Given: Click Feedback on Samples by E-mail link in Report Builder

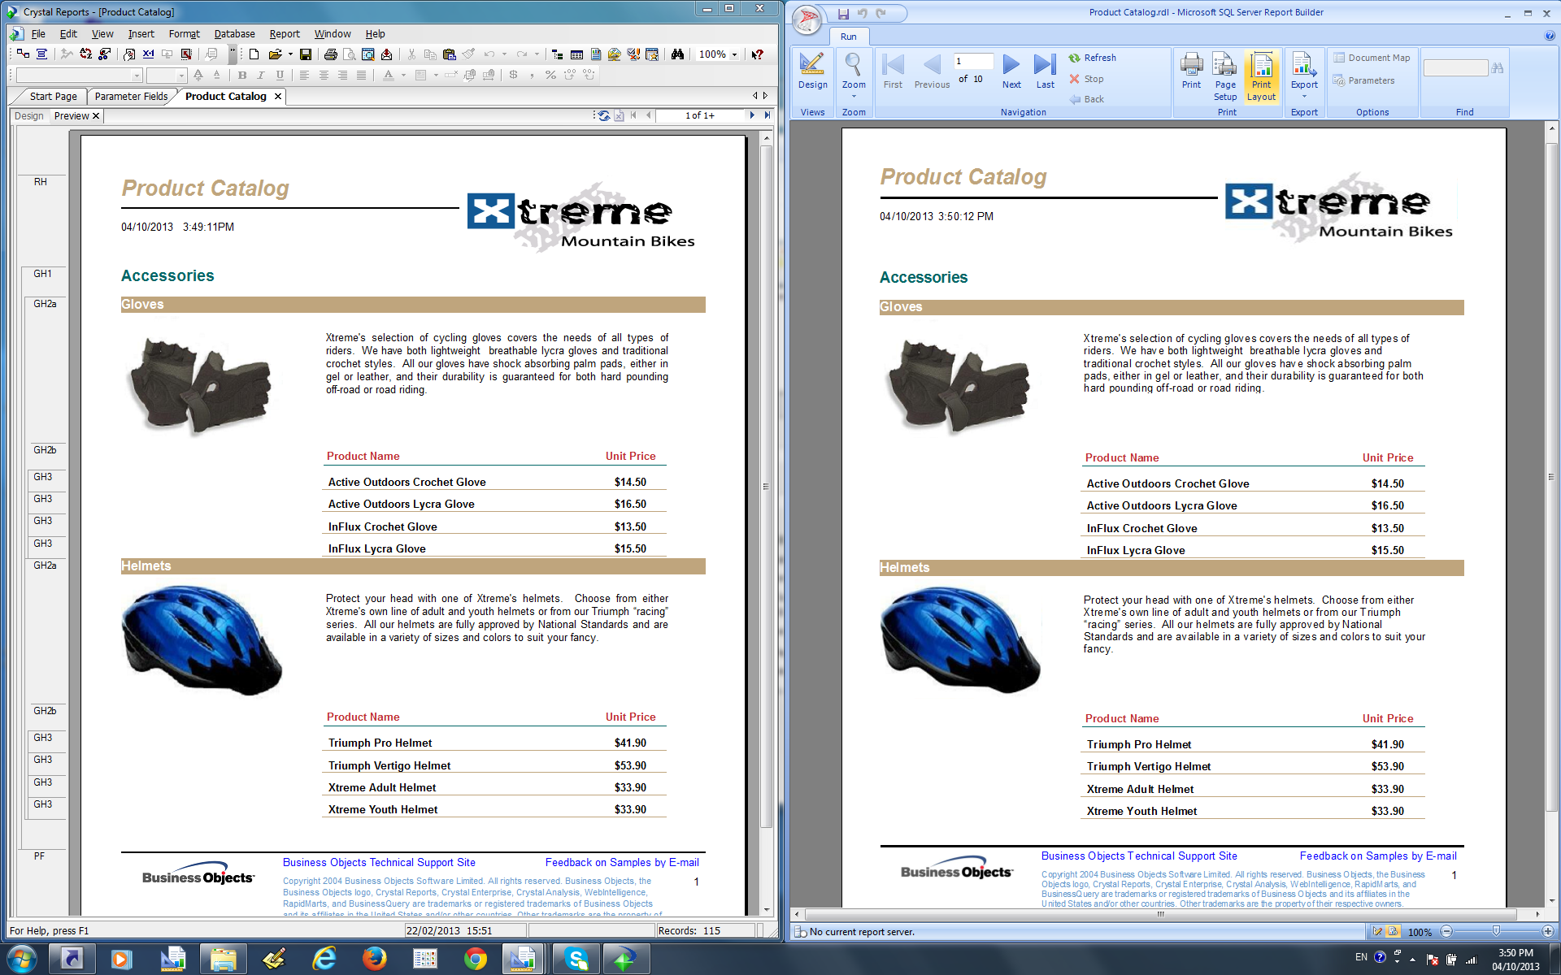Looking at the screenshot, I should 1378,856.
